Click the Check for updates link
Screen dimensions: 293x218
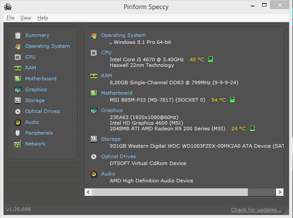(x=256, y=210)
